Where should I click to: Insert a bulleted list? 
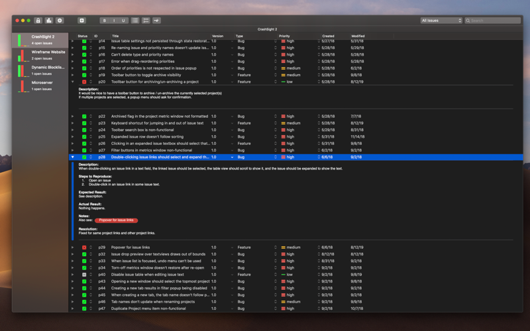[135, 21]
